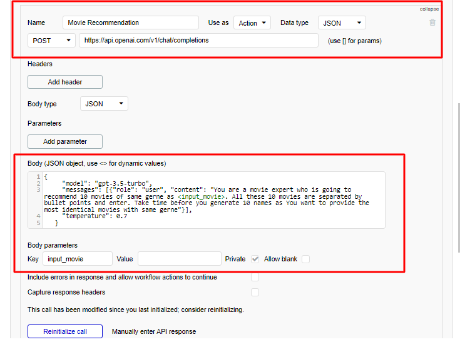Click the "Headers" label
The height and width of the screenshot is (342, 460).
(x=40, y=64)
